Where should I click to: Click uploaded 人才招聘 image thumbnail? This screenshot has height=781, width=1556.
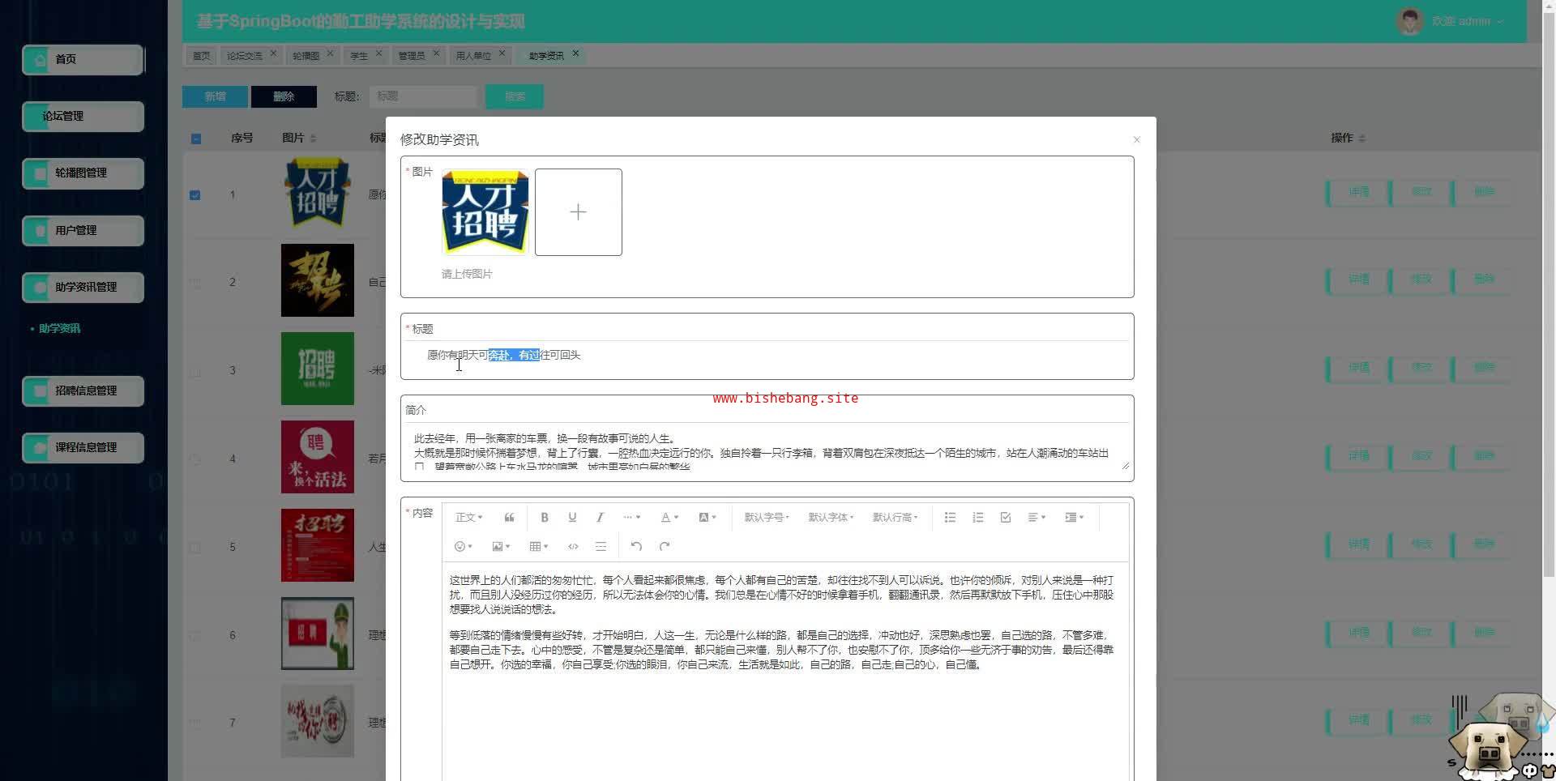[485, 212]
